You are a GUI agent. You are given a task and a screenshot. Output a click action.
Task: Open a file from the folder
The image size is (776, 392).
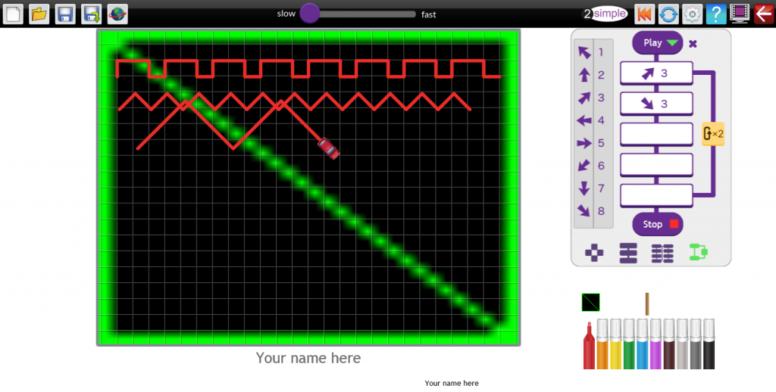click(39, 14)
